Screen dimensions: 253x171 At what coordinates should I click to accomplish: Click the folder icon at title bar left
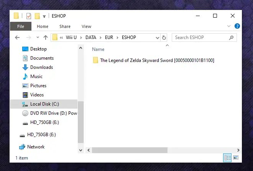[16, 16]
